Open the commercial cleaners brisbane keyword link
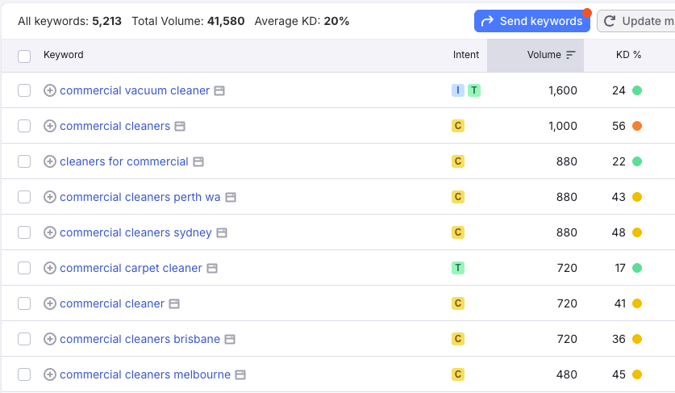Viewport: 675px width, 393px height. coord(140,339)
